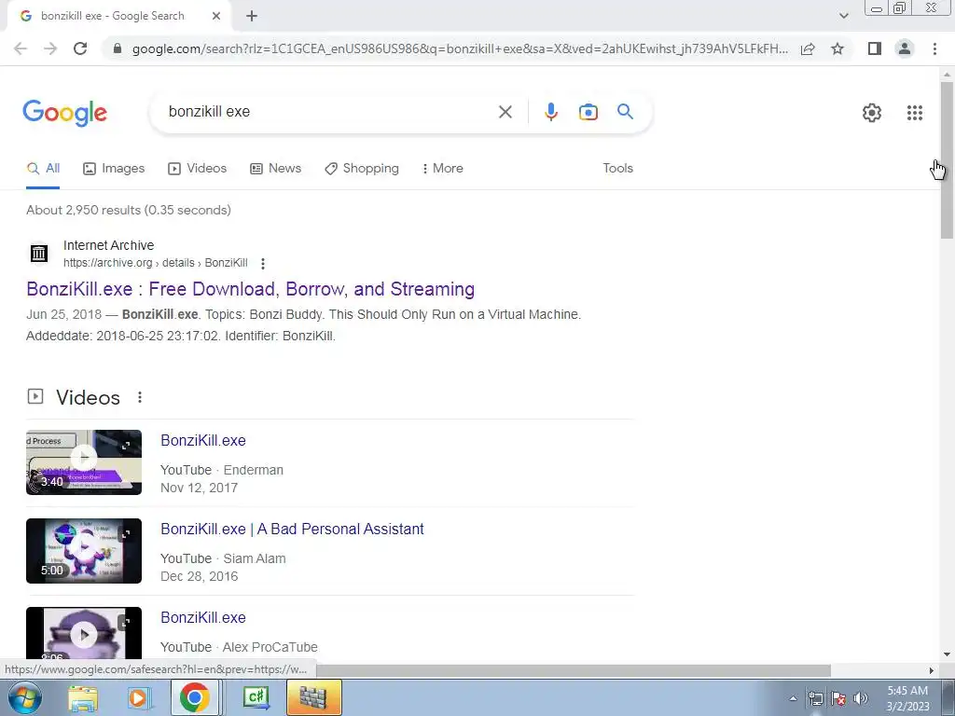Play the 5:00 video thumbnail
Image resolution: width=955 pixels, height=716 pixels.
[84, 551]
